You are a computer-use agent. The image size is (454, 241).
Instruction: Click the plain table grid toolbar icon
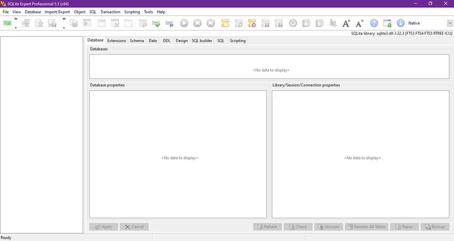(x=101, y=23)
